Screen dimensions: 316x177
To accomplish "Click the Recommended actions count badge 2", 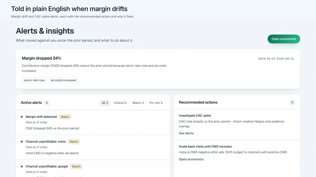I will click(292, 102).
